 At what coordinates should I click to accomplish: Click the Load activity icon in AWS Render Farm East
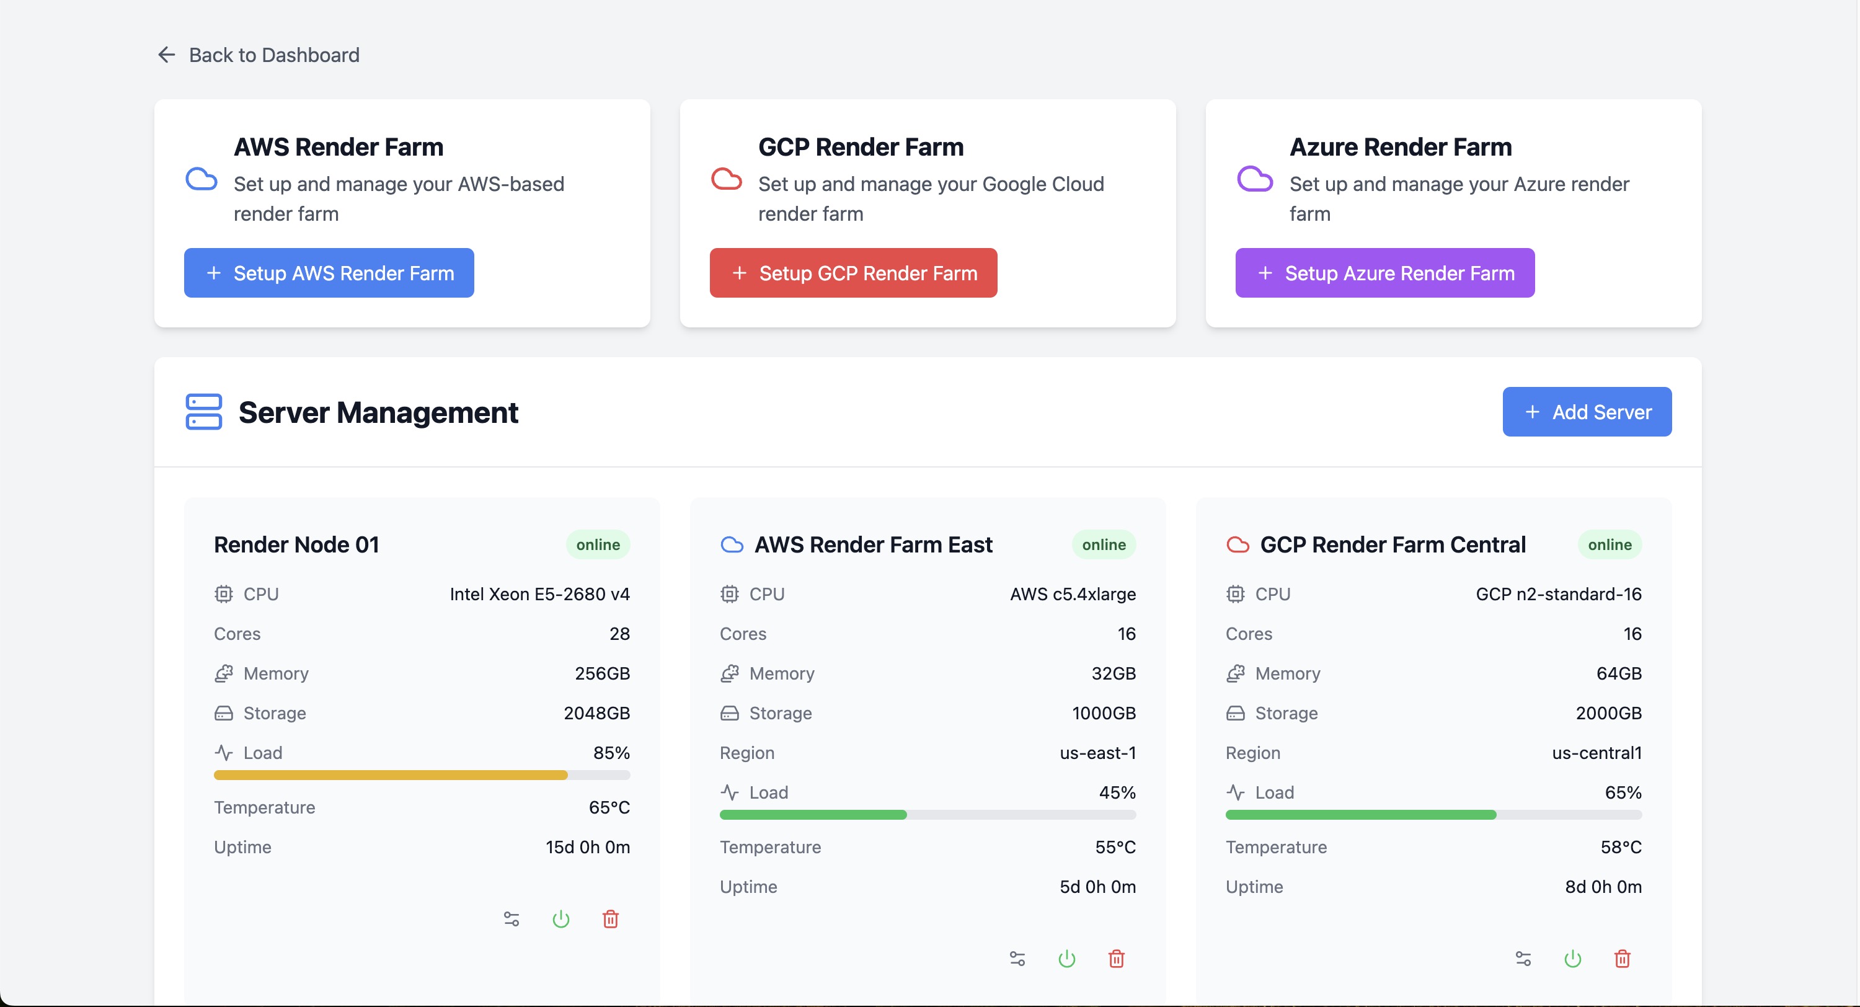click(729, 792)
